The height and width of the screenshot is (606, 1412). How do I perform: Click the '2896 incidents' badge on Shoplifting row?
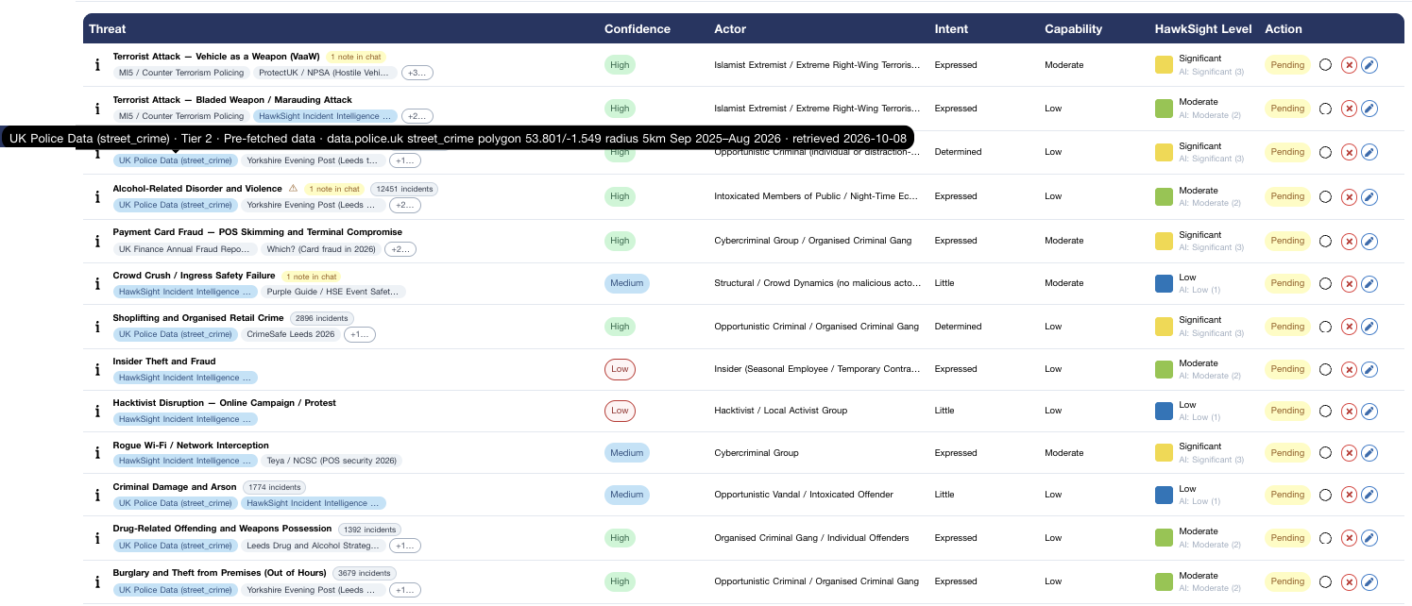click(x=322, y=318)
